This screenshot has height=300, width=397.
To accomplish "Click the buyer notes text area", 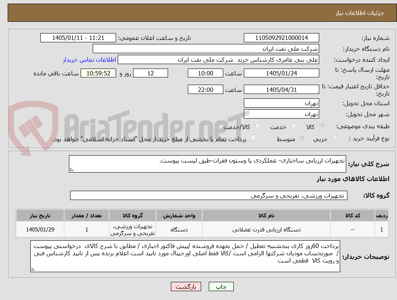I will click(185, 256).
